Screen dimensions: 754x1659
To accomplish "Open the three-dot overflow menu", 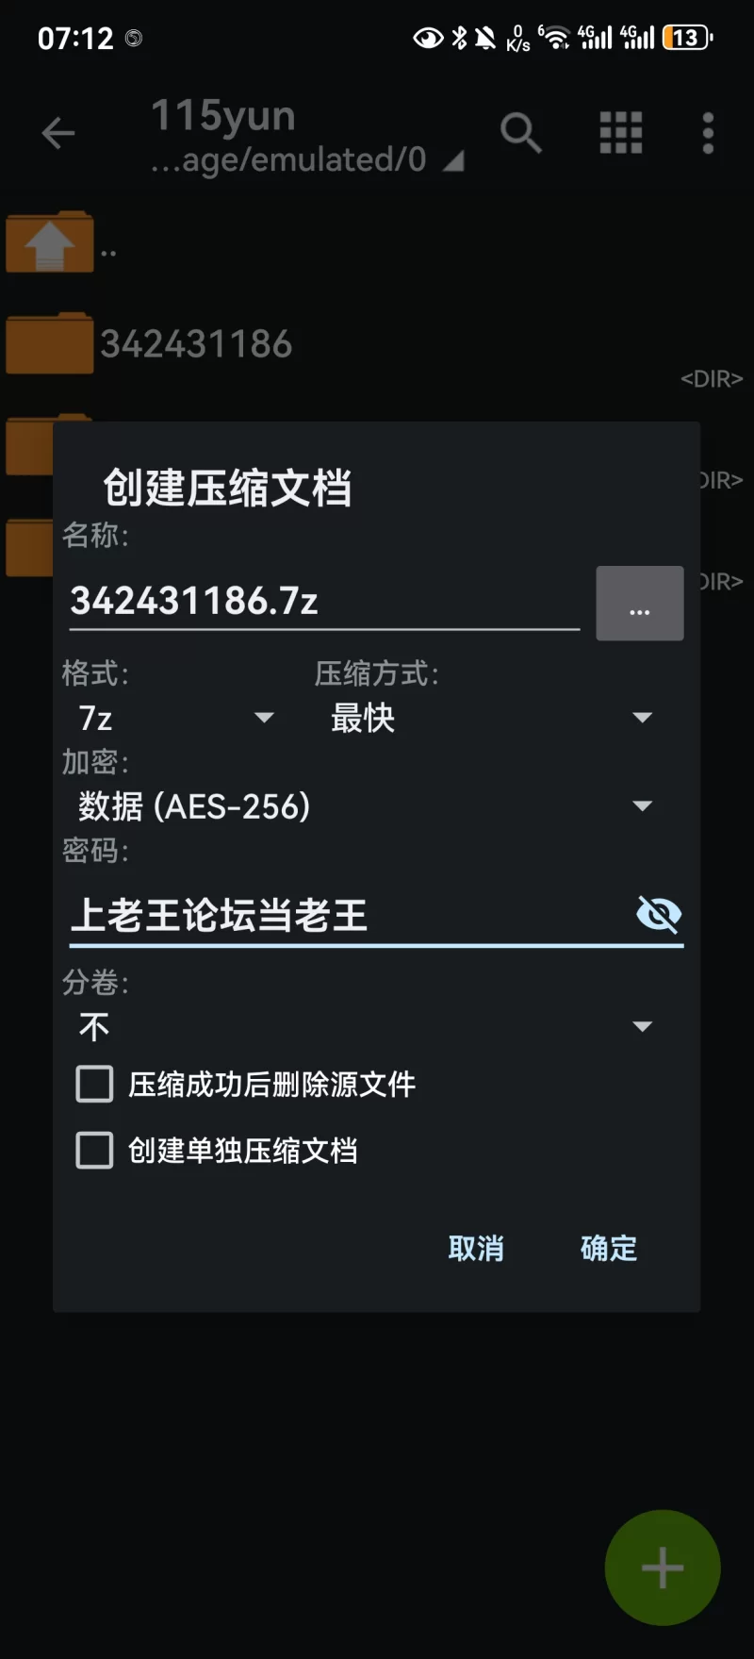I will coord(709,133).
